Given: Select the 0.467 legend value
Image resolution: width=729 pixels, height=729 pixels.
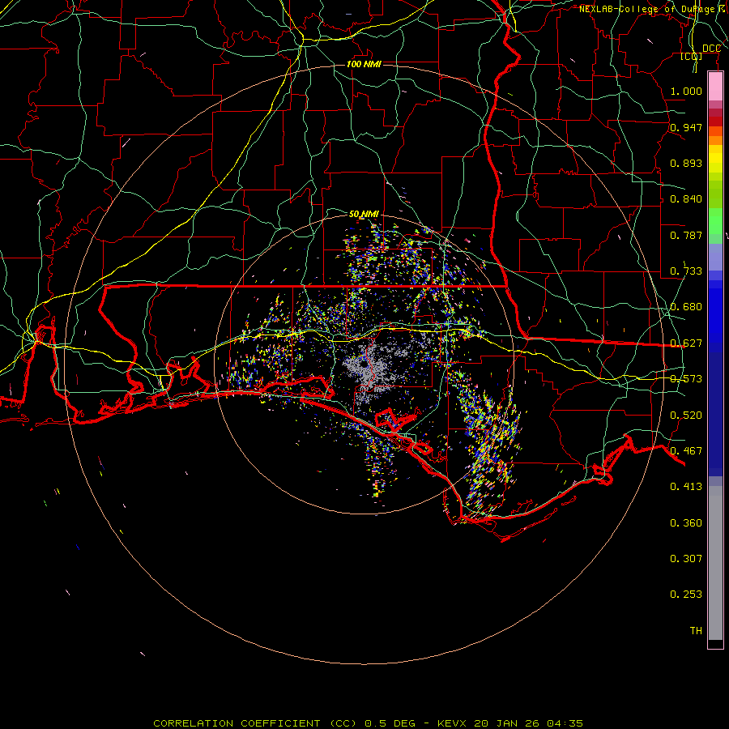Looking at the screenshot, I should click(686, 451).
